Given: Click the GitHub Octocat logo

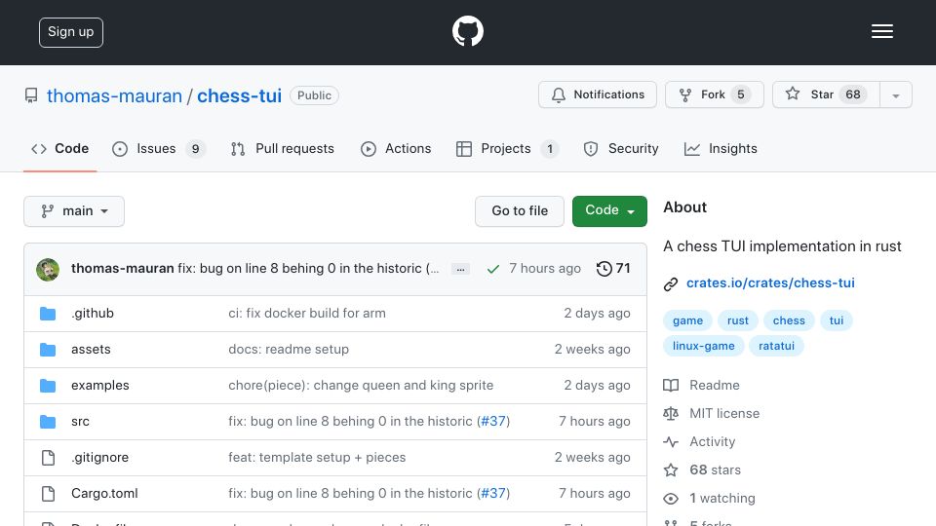Looking at the screenshot, I should click(467, 31).
